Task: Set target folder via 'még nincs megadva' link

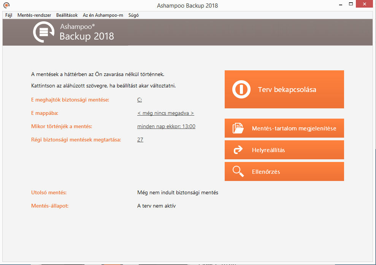Action: tap(165, 113)
